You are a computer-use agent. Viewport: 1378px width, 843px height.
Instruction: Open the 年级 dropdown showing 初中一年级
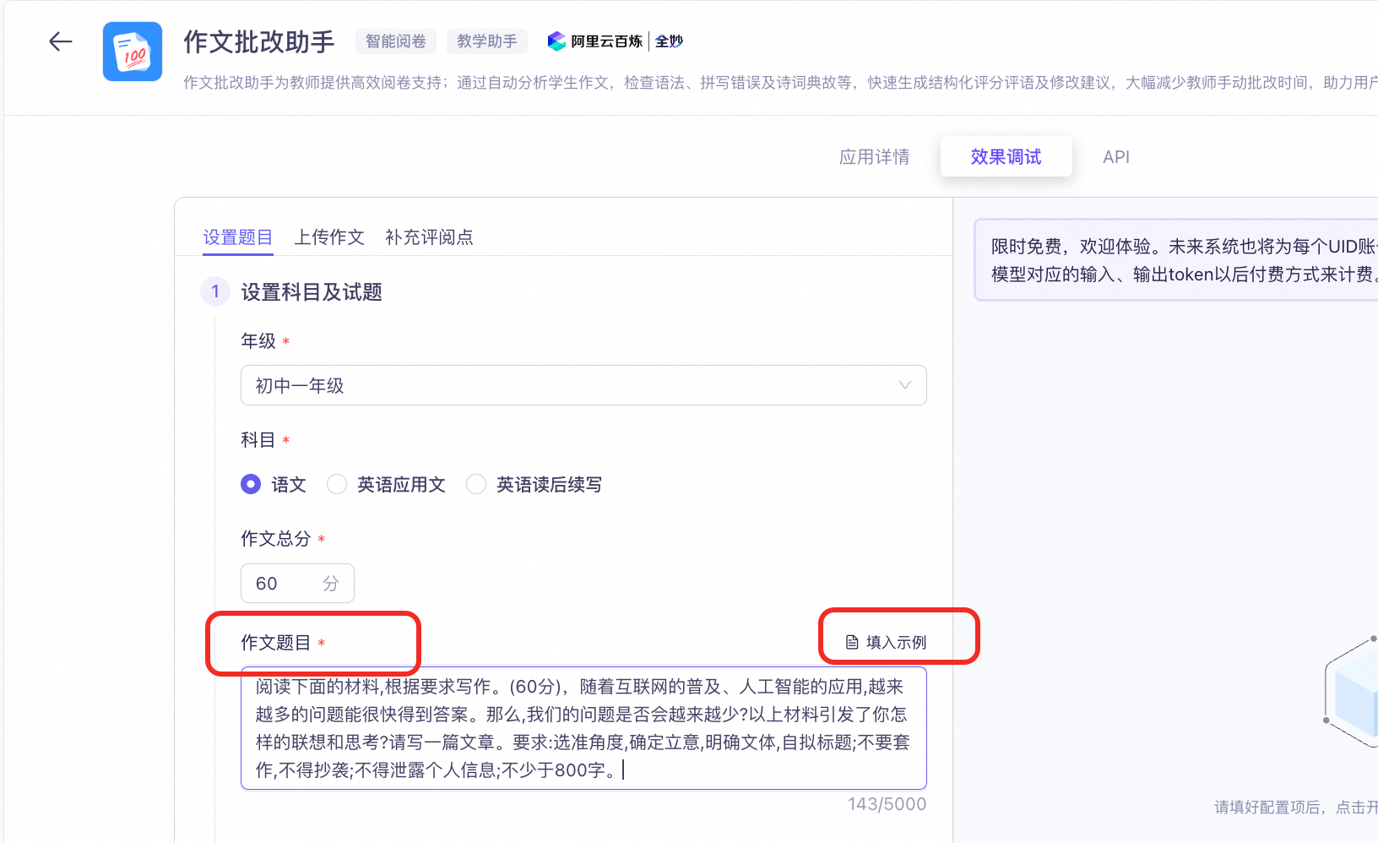[x=583, y=385]
